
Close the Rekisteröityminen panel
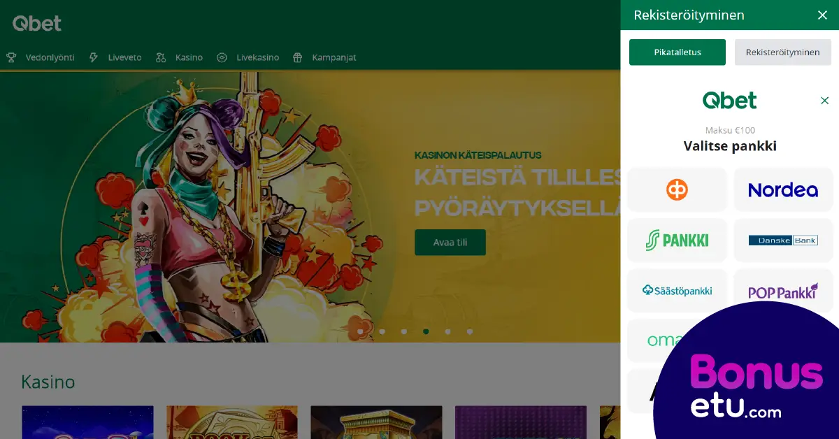coord(822,15)
